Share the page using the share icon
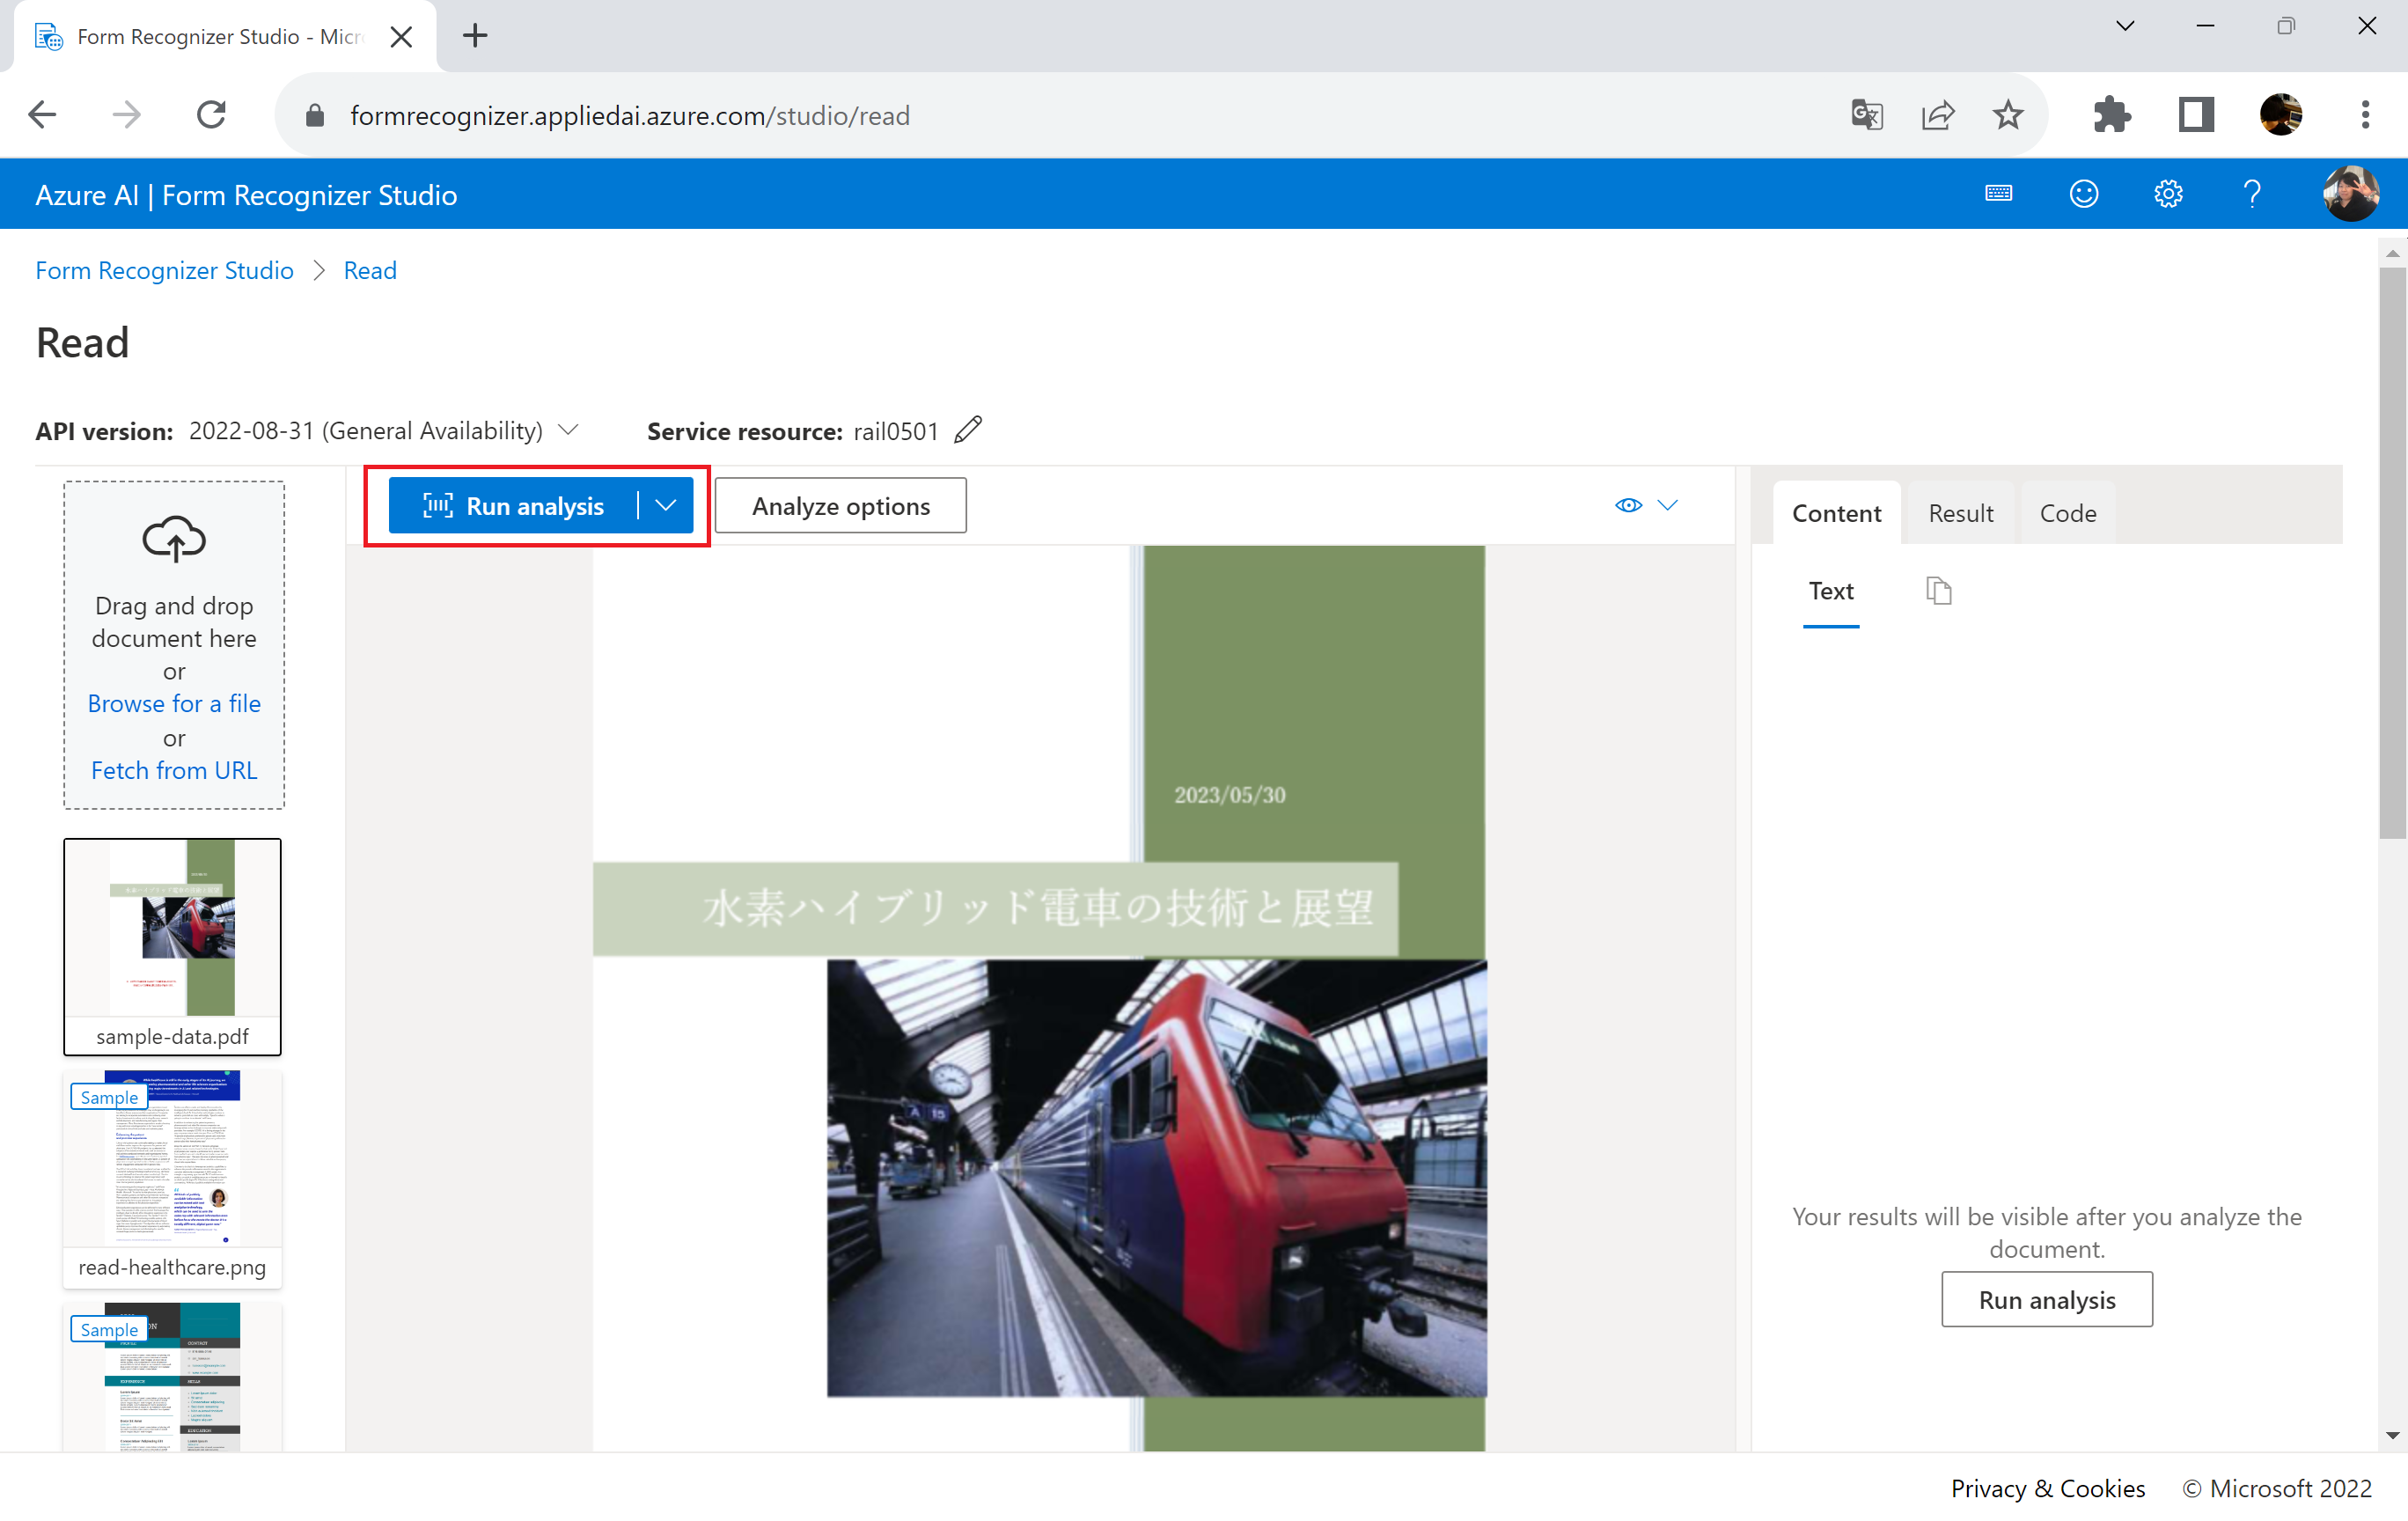The height and width of the screenshot is (1521, 2408). tap(1938, 114)
